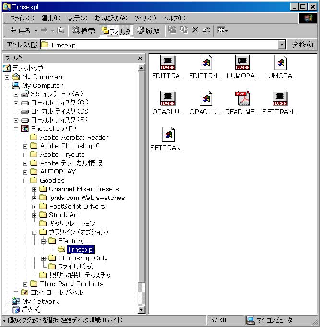Go up one folder level icon
Screen dimensions: 320x327
pos(61,31)
